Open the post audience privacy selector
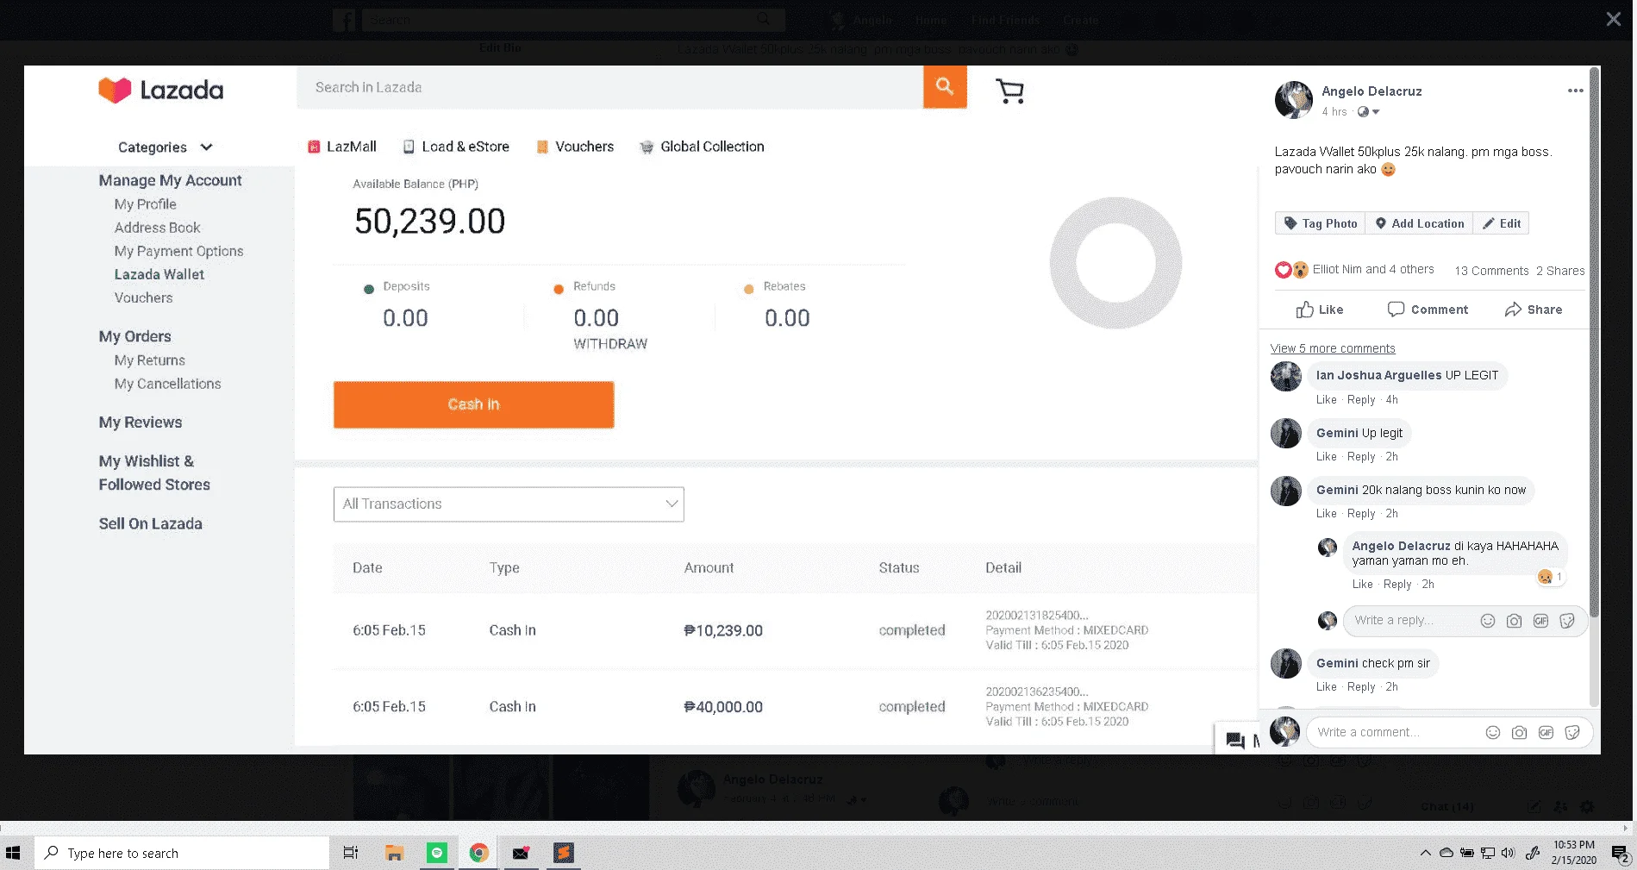This screenshot has height=870, width=1637. pyautogui.click(x=1368, y=112)
